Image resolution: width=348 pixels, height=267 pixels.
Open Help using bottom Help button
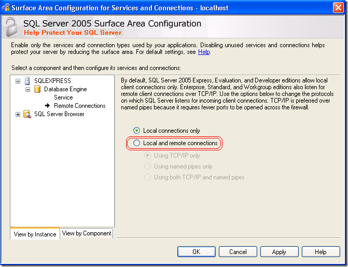[x=321, y=251]
